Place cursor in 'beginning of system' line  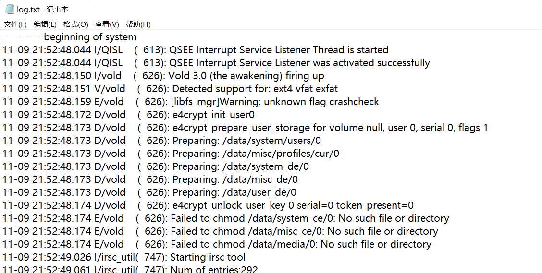click(x=70, y=37)
